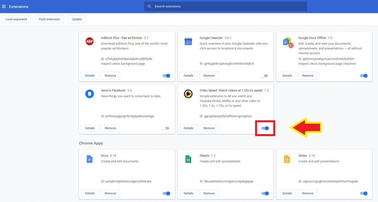Open Details for Google Calendar

(x=189, y=76)
